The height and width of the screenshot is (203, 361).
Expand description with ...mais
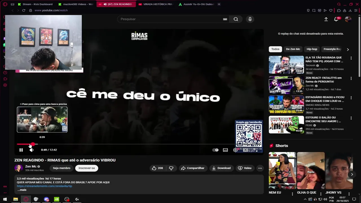[x=22, y=190]
